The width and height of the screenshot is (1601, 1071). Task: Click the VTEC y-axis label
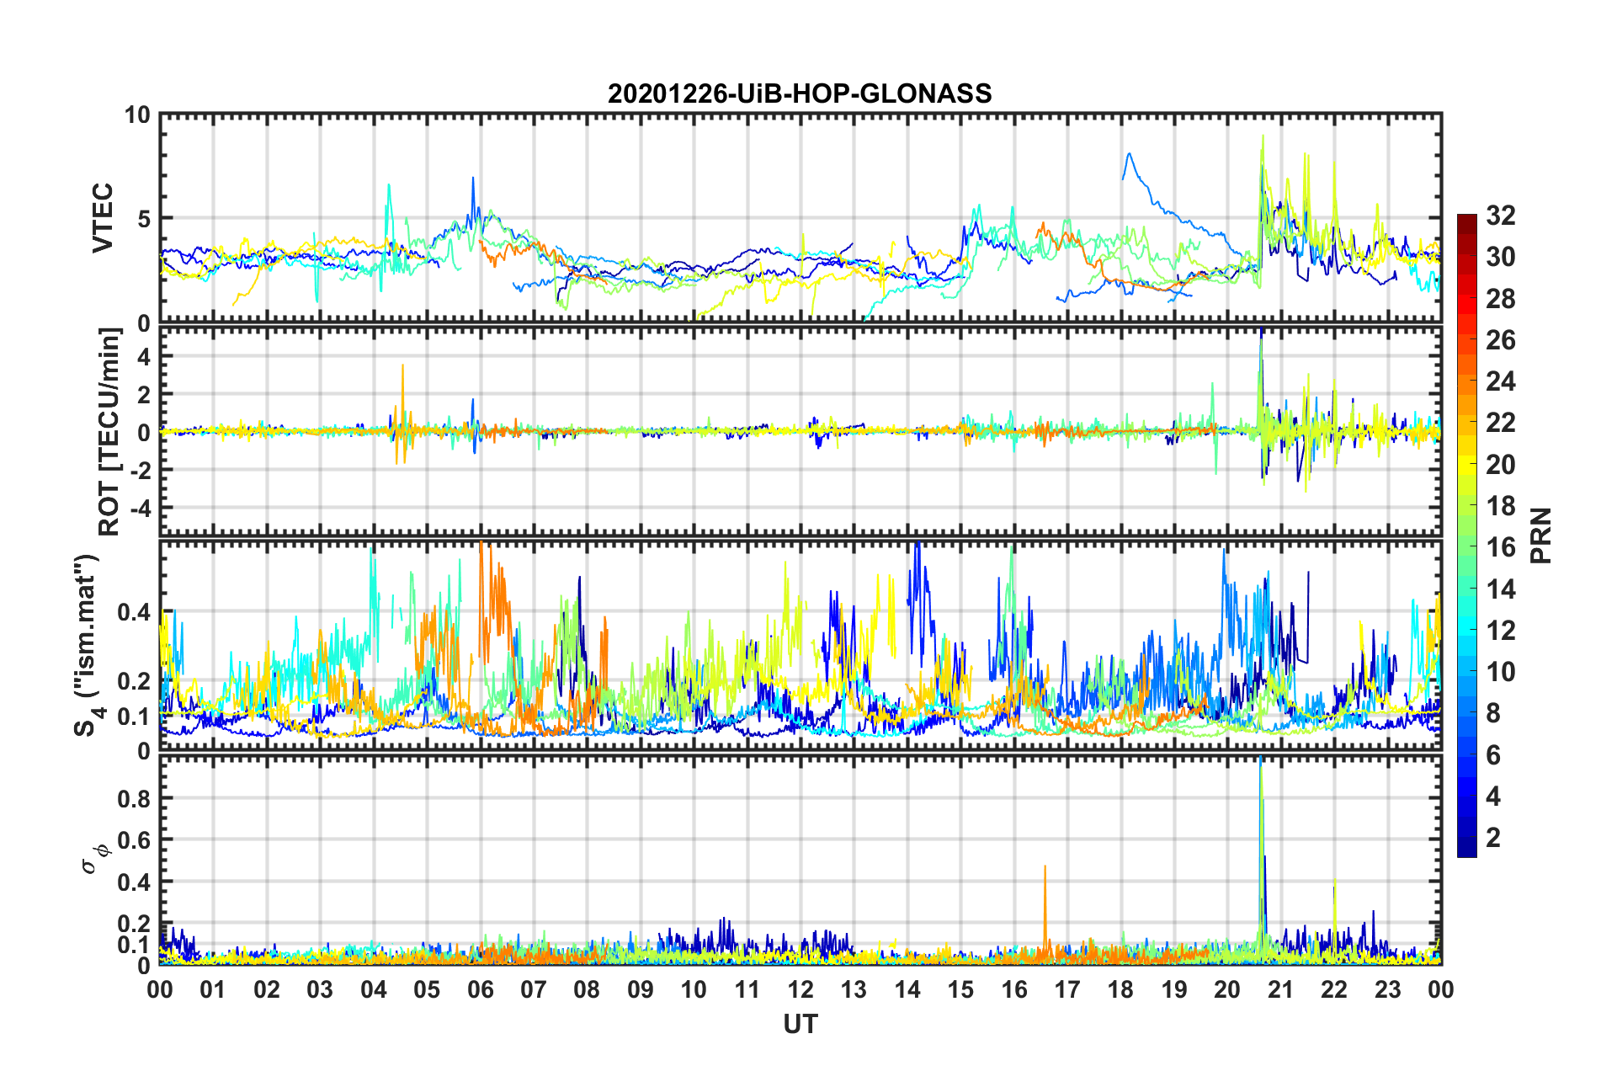[x=103, y=218]
